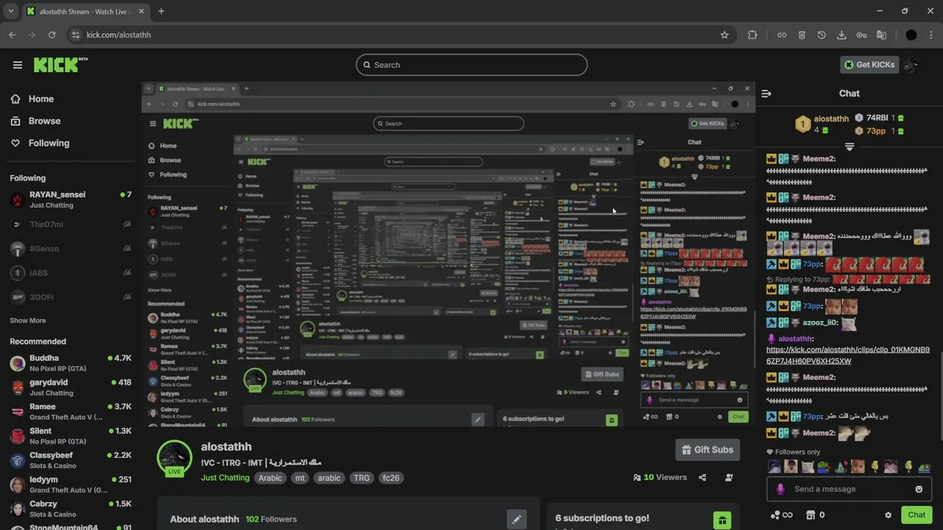Select the TRG tag
This screenshot has width=943, height=530.
362,478
